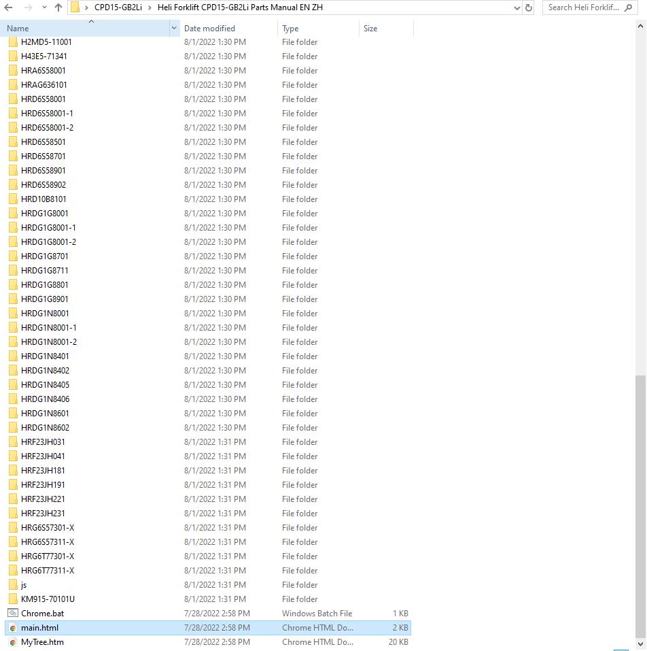Select the HRDG1N8402 folder name
The width and height of the screenshot is (647, 651).
pos(46,370)
